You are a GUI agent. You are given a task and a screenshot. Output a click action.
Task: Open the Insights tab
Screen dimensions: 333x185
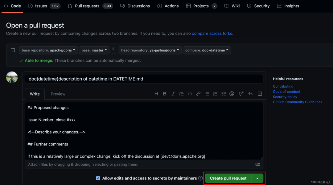pyautogui.click(x=288, y=6)
